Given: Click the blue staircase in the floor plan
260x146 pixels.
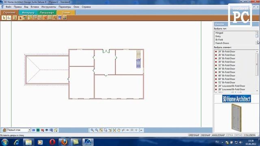Looking at the screenshot, I should pos(139,63).
